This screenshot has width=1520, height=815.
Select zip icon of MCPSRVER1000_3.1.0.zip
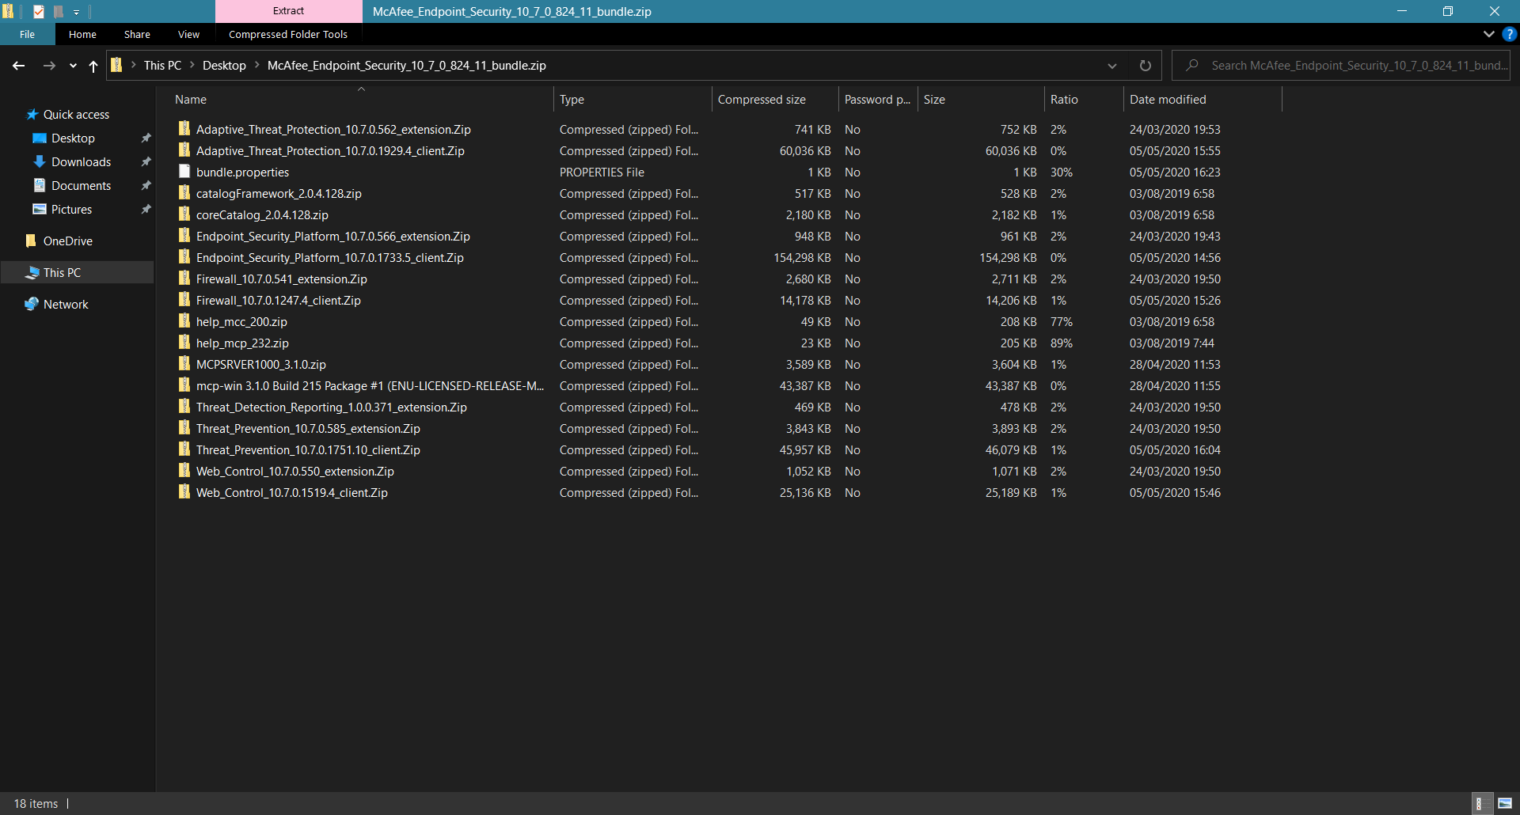coord(184,364)
